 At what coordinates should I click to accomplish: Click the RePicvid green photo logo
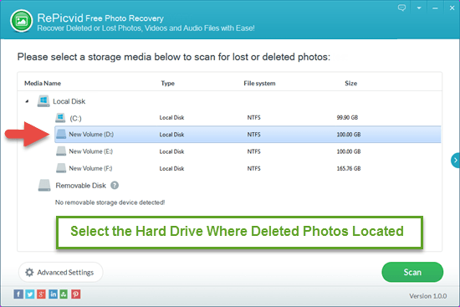22,21
